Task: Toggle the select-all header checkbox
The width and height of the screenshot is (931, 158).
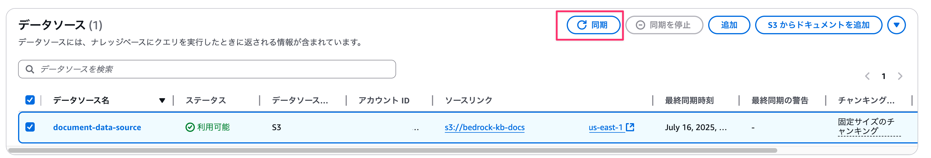Action: tap(30, 100)
